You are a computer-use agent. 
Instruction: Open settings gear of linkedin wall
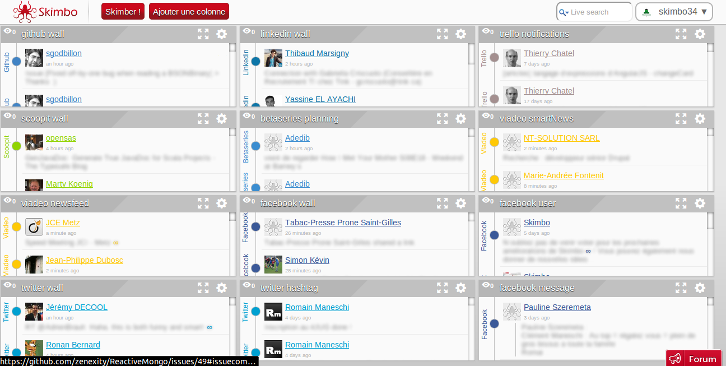[x=461, y=34]
